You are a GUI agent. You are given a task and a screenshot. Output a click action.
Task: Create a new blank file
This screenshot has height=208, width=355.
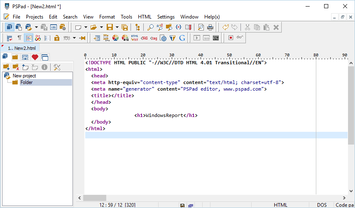78,27
